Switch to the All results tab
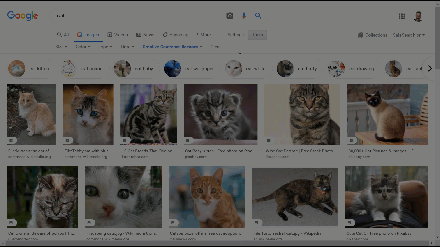This screenshot has height=247, width=440. tap(63, 35)
